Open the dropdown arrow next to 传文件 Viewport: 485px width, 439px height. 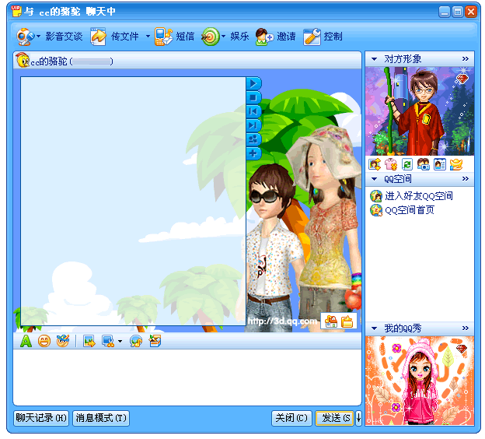(x=148, y=37)
